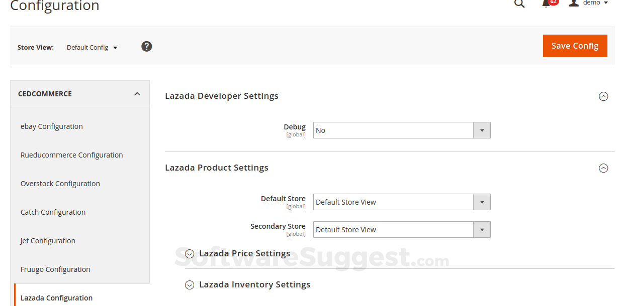Select Fruugo Configuration in the sidebar
This screenshot has height=306, width=623.
pos(55,269)
